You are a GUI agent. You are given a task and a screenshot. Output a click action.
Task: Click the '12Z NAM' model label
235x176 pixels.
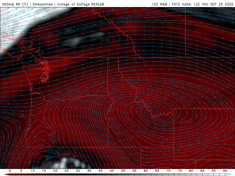click(x=160, y=4)
